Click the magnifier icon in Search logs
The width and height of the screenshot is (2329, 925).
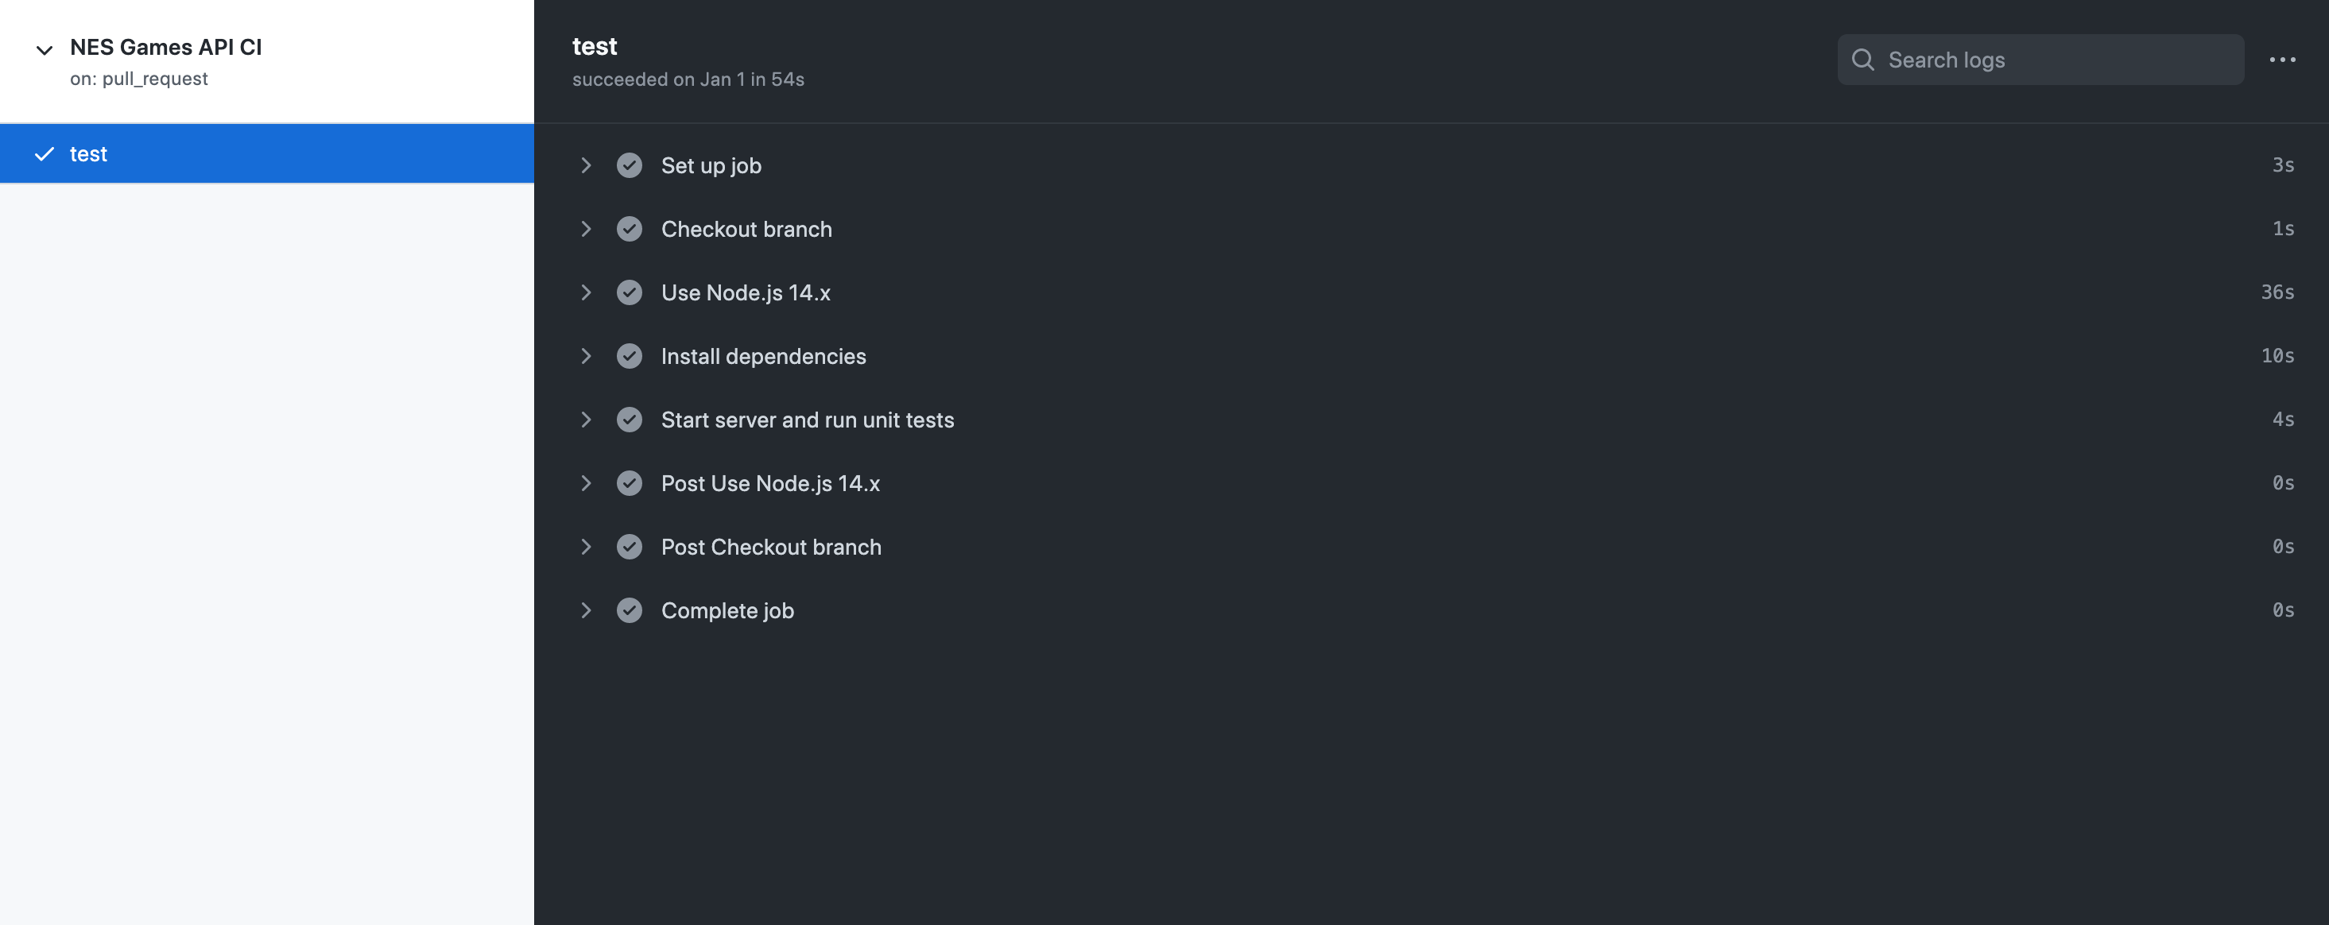click(x=1862, y=60)
